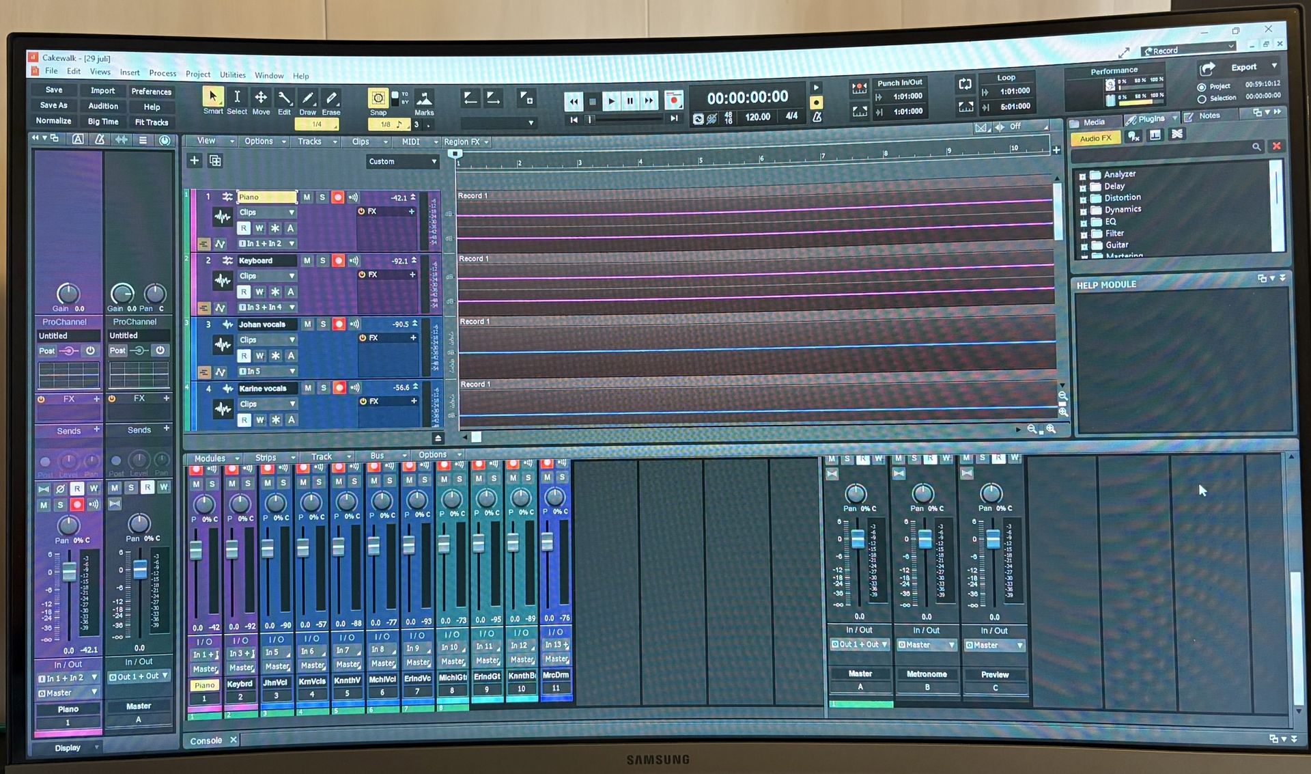Open the Custom track control dropdown
1311x774 pixels.
(402, 161)
